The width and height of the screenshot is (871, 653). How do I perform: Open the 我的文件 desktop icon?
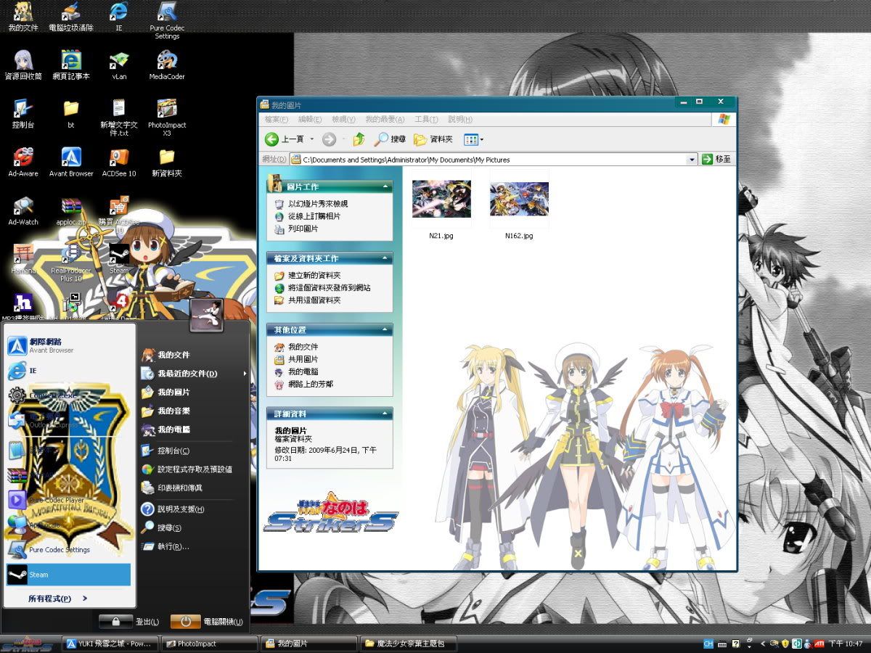coord(23,17)
